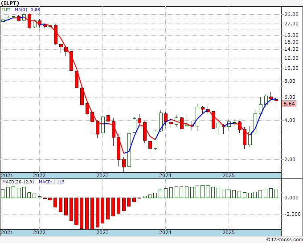Click the 18.00 price axis label
The height and width of the screenshot is (243, 303).
point(291,35)
